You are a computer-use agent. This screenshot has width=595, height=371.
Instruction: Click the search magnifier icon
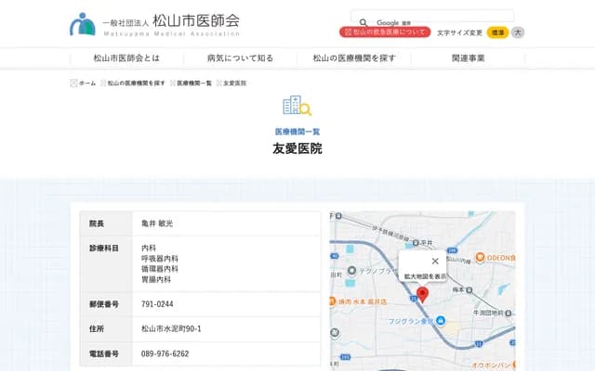(x=363, y=22)
